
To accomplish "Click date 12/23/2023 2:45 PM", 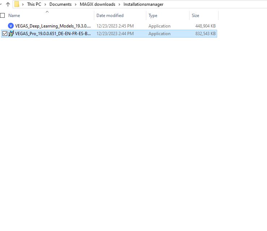I will tap(115, 26).
